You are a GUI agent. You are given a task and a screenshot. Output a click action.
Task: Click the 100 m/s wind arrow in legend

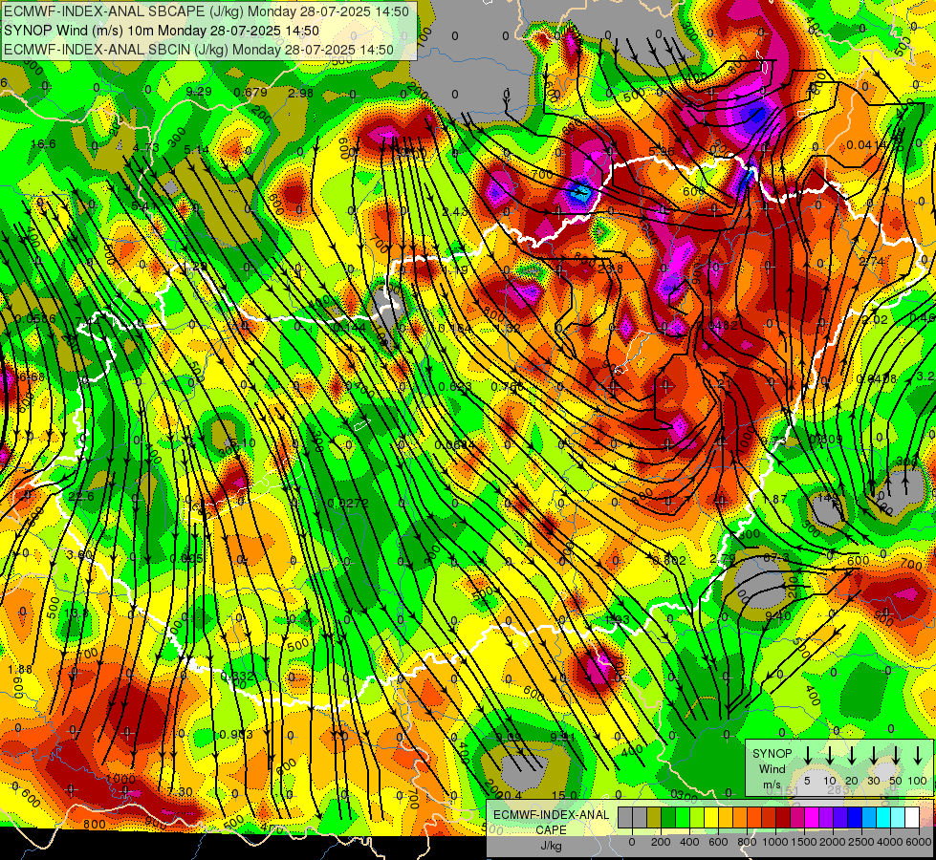[x=918, y=755]
